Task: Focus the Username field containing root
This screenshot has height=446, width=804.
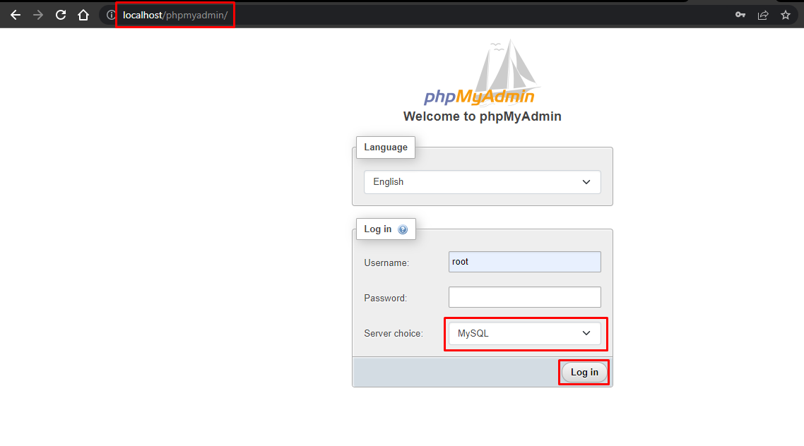Action: click(524, 262)
